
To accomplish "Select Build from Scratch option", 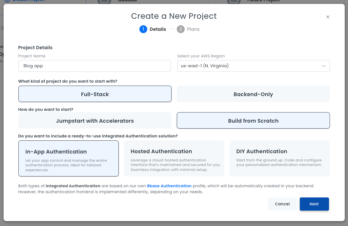I will pos(253,121).
